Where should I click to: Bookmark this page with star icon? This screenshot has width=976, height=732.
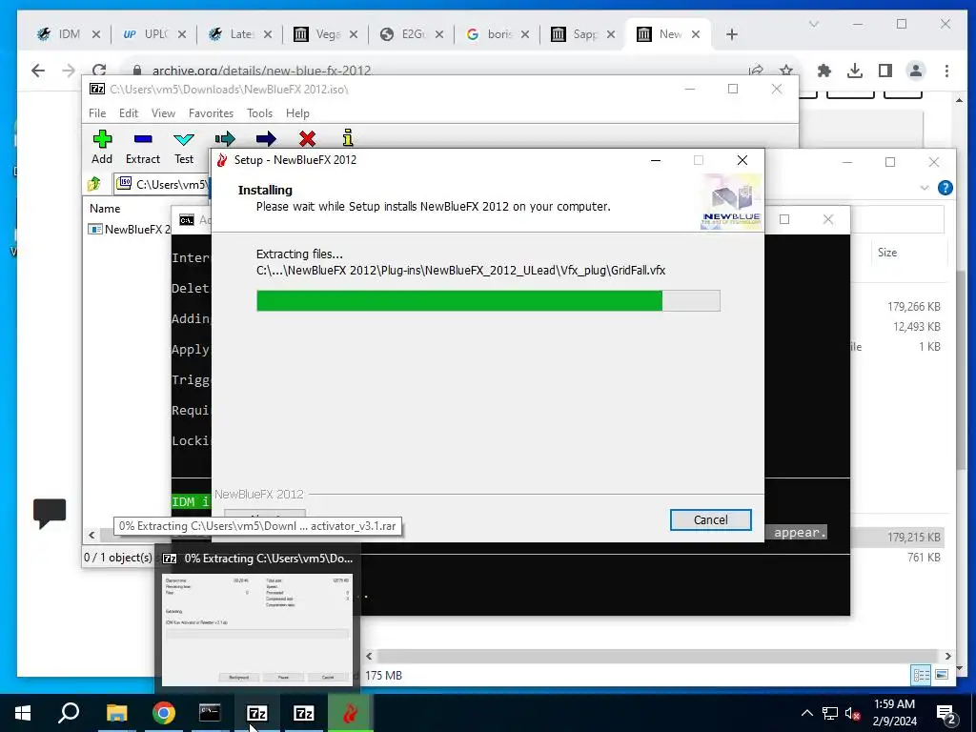786,71
